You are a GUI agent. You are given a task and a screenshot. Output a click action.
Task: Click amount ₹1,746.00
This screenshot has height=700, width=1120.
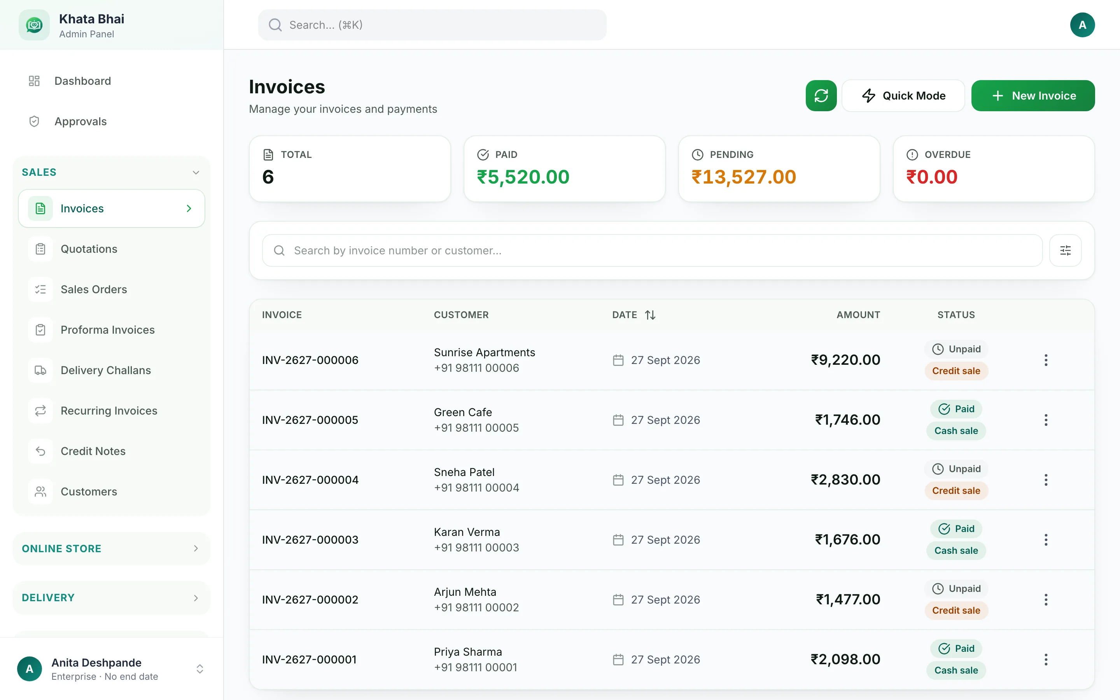click(x=847, y=420)
